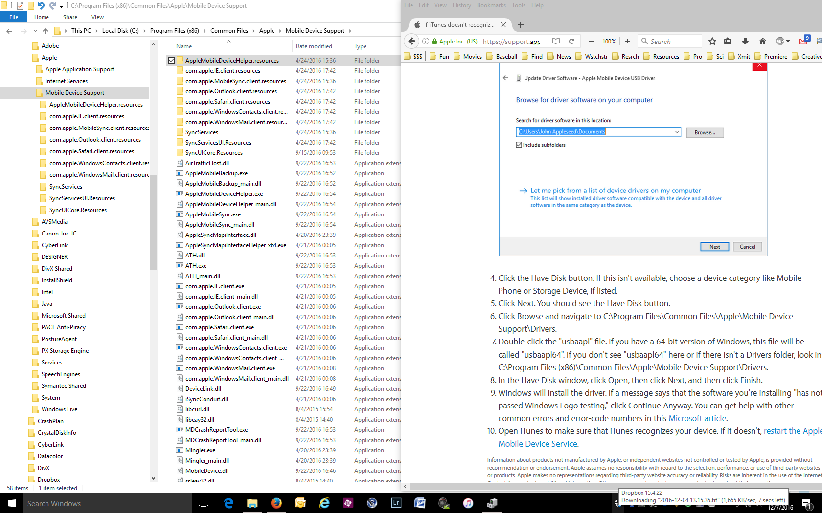Screen dimensions: 822x513
Task: Select the SyncServices folder in navigation tree
Action: coord(66,187)
